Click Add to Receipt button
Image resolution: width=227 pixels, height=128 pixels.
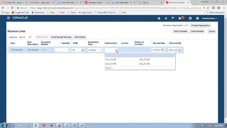(x=181, y=31)
